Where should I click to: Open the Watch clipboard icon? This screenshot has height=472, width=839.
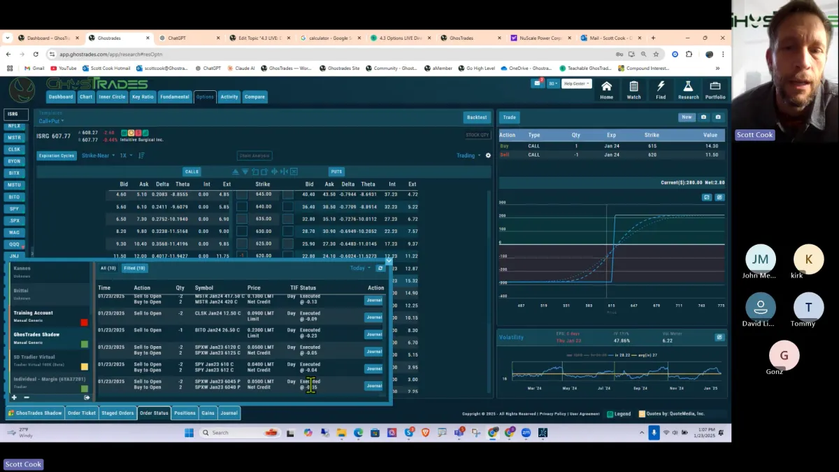coord(633,90)
